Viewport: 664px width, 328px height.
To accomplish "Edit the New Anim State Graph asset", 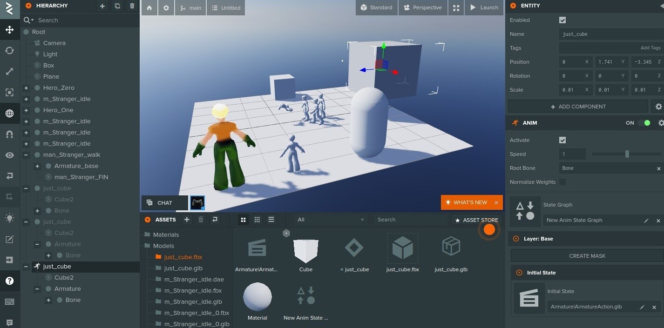I will [646, 221].
